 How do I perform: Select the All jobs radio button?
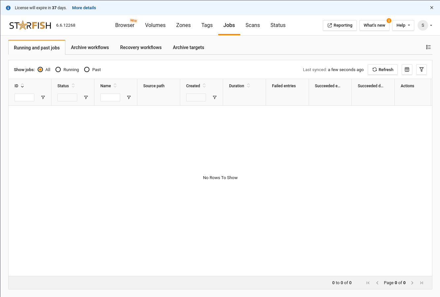click(x=40, y=69)
